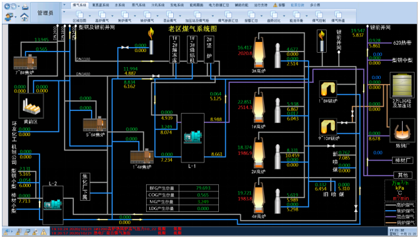This screenshot has width=419, height=239.
Task: Switch to the 发电系统 tab
Action: pos(177,5)
